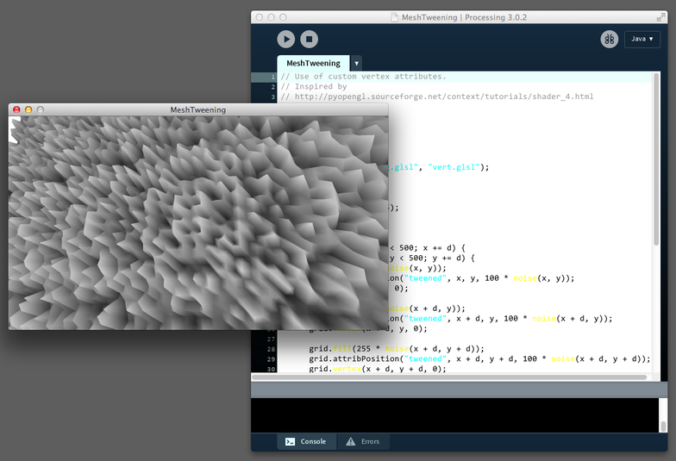676x461 pixels.
Task: Toggle the debugger butterfly icon
Action: pos(609,39)
